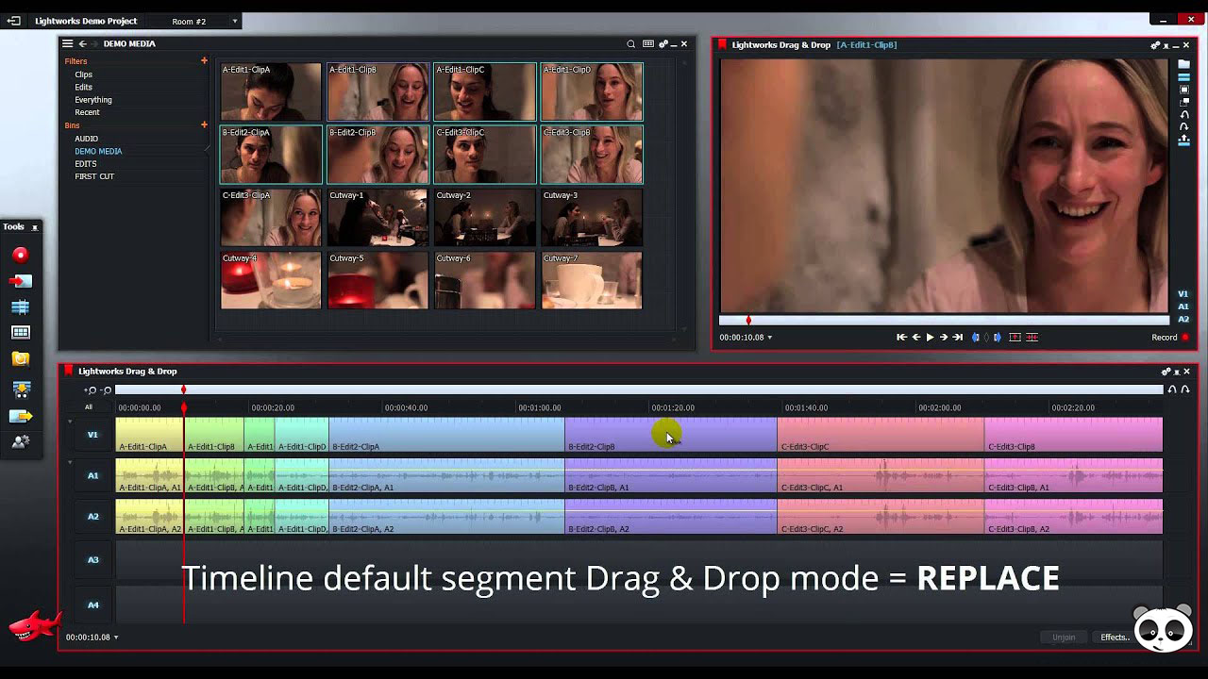
Task: Select the Cutway-5 thumbnail
Action: (x=377, y=280)
